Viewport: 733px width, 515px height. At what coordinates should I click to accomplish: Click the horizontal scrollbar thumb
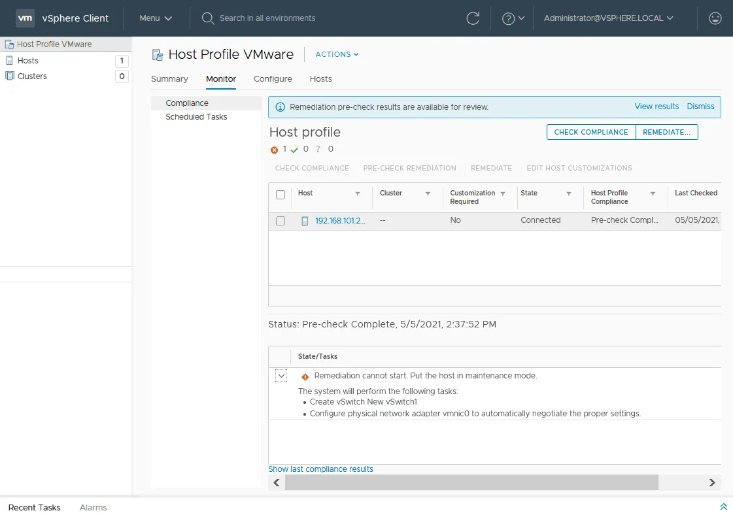point(471,482)
